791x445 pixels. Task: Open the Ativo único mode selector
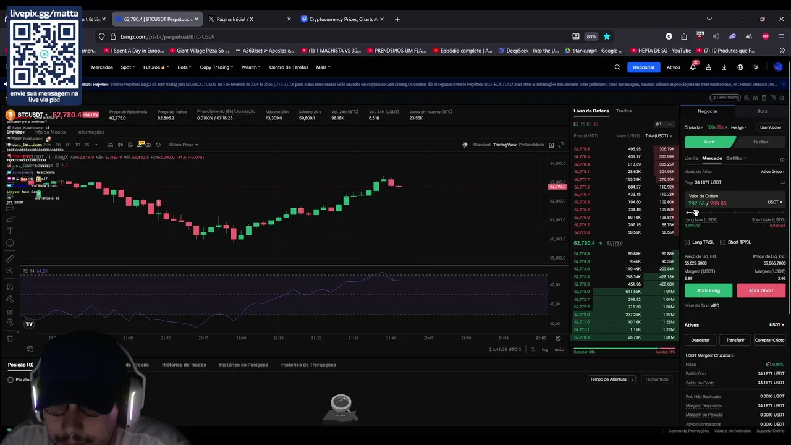point(772,171)
